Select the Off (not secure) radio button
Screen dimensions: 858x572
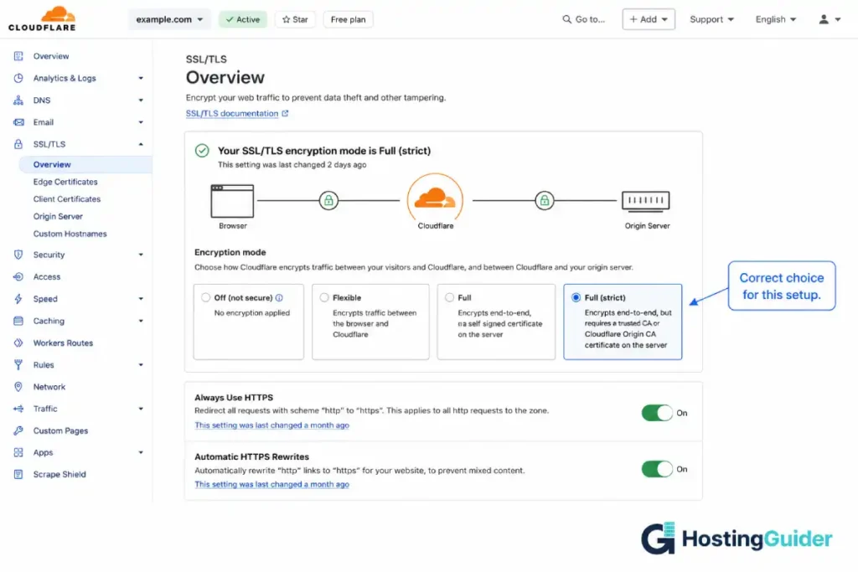click(x=206, y=297)
